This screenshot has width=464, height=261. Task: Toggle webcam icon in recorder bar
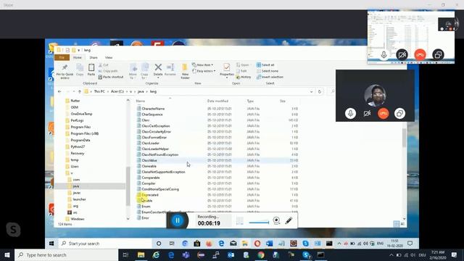click(276, 220)
